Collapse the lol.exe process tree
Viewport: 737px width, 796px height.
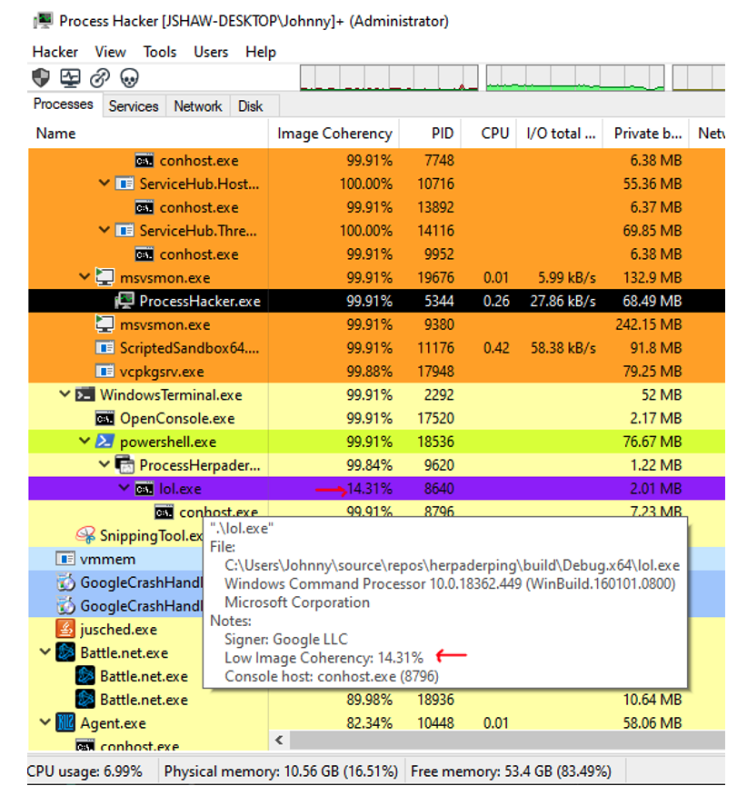(x=124, y=488)
